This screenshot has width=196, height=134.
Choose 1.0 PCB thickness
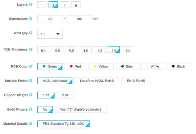point(86,50)
